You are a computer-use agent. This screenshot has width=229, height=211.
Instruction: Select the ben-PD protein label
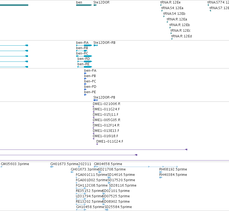click(x=90, y=87)
